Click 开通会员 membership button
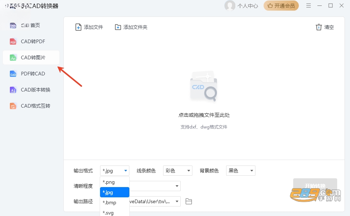Image resolution: width=350 pixels, height=216 pixels. click(281, 6)
